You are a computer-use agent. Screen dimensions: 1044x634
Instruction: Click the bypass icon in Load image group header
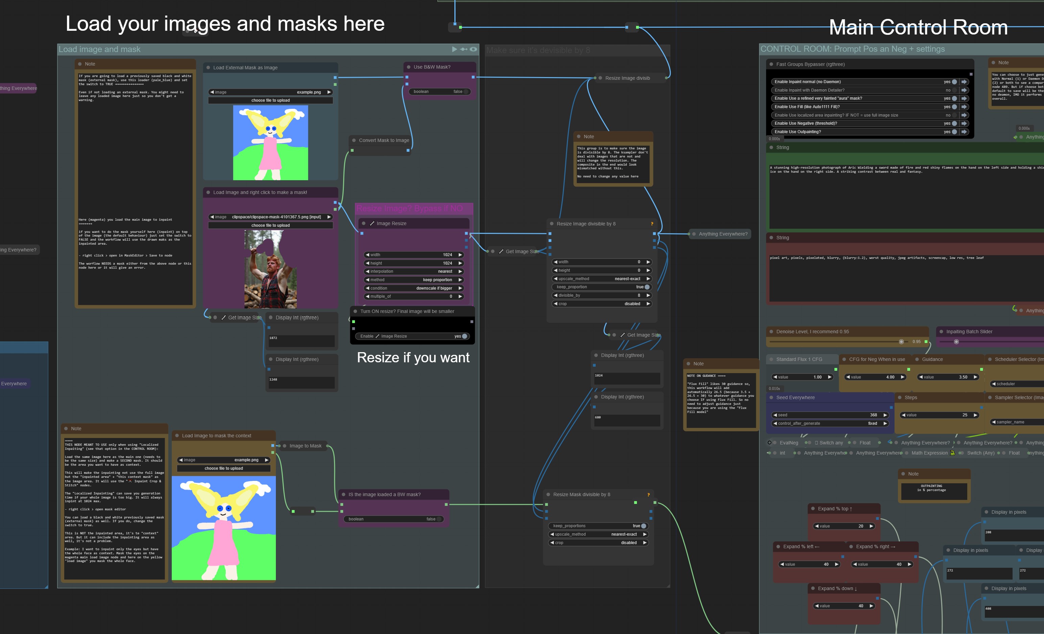click(x=464, y=49)
